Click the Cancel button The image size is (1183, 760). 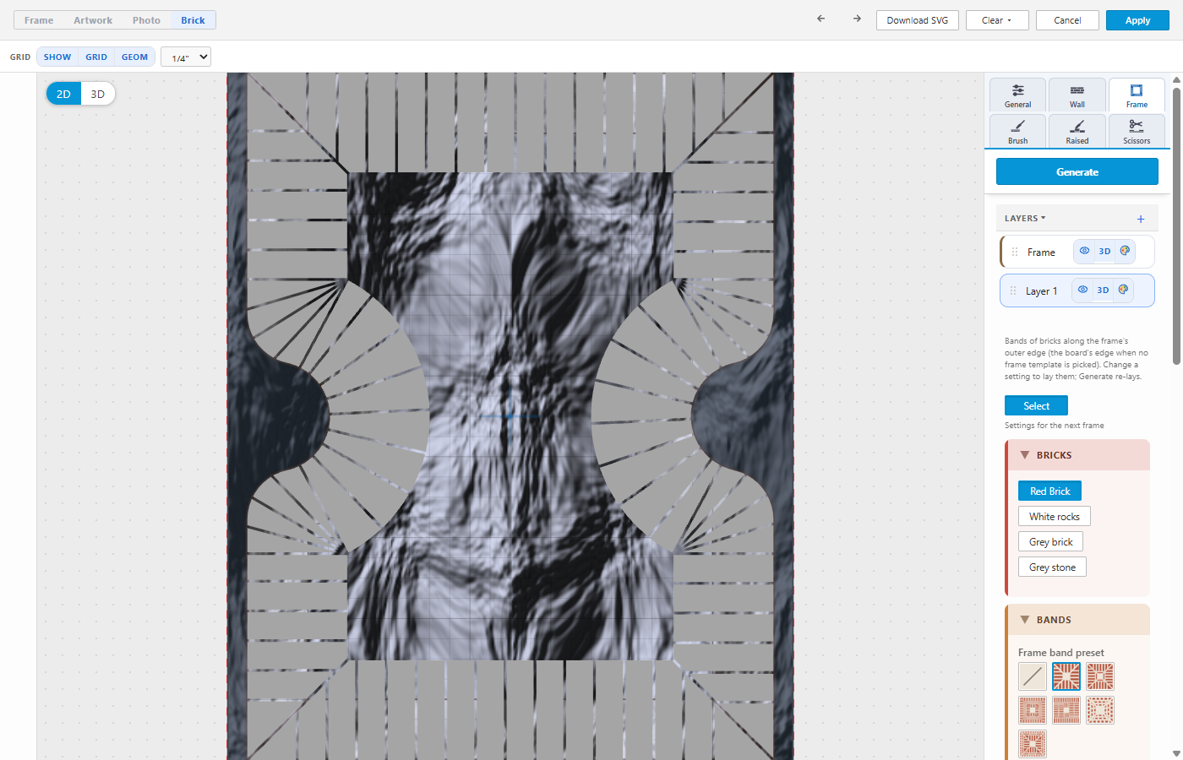[1067, 20]
